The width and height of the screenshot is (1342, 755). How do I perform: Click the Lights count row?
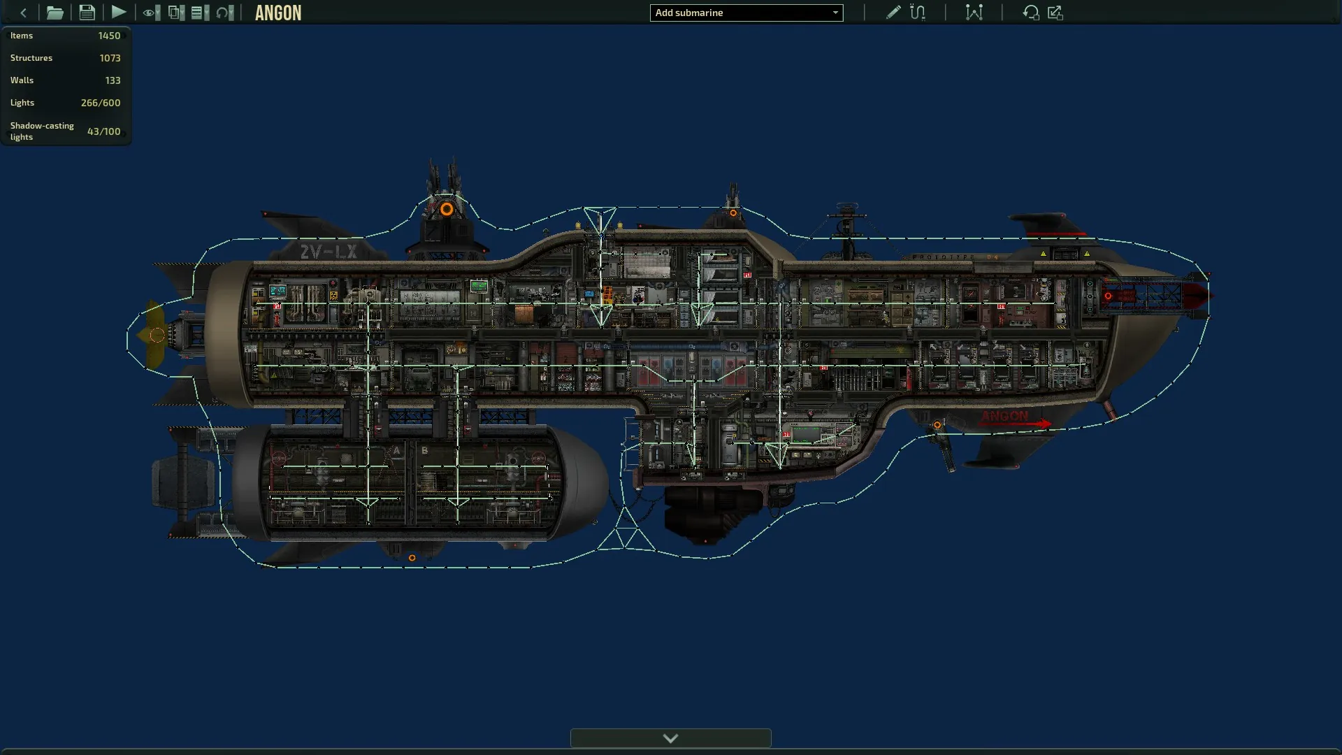65,103
